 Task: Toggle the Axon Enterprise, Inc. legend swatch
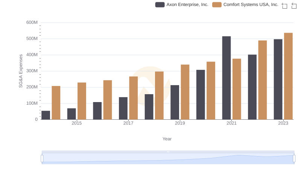160,5
